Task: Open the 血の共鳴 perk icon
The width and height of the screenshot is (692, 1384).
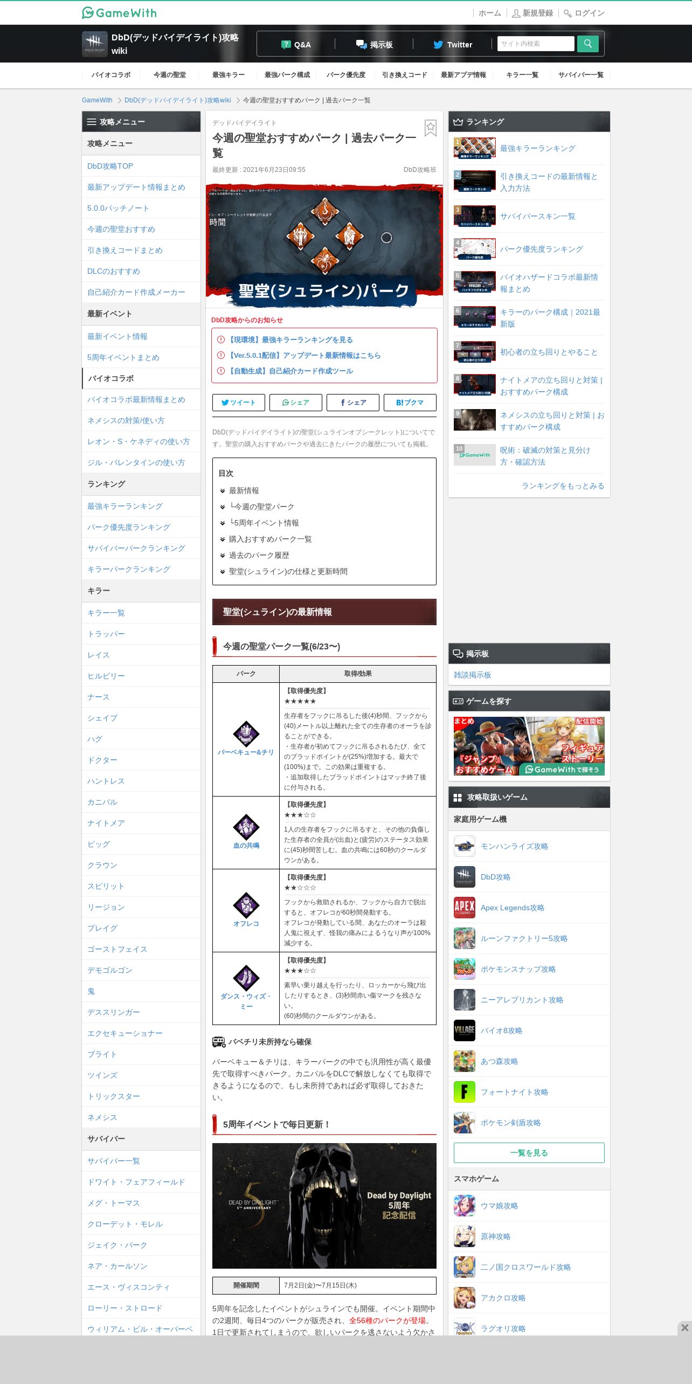Action: tap(246, 827)
